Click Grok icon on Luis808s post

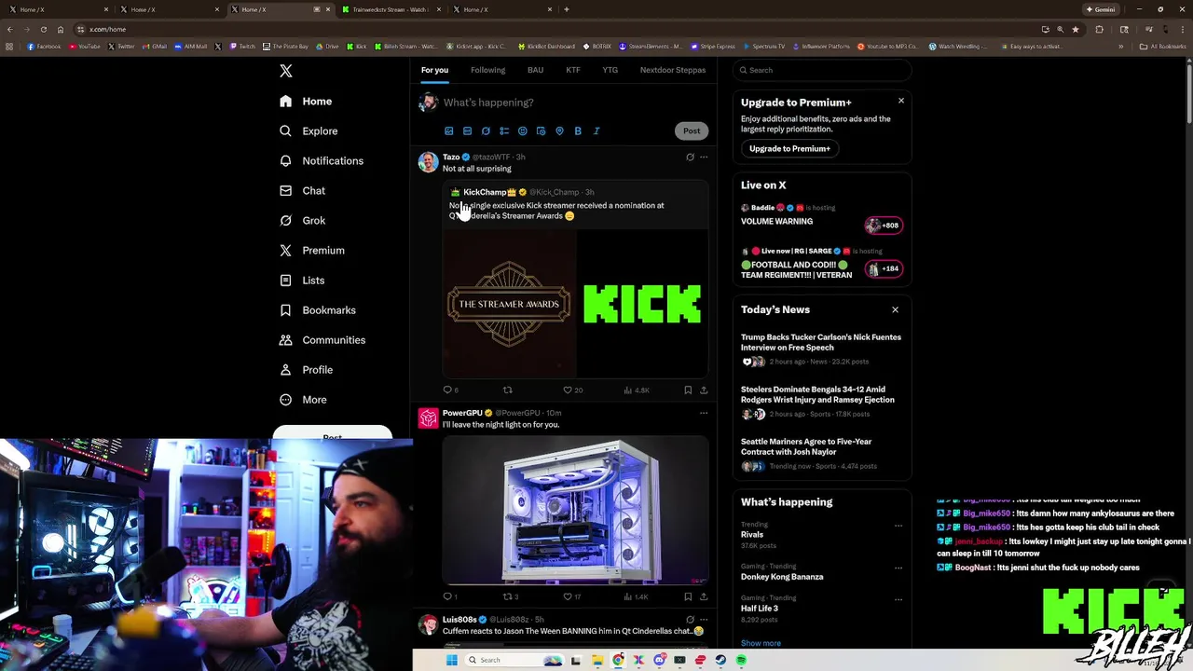(690, 620)
